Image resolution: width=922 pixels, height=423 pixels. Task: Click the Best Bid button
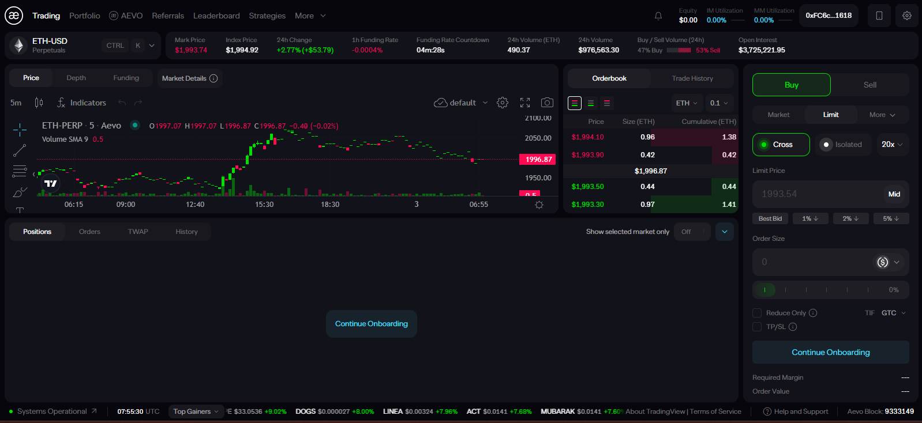tap(770, 218)
